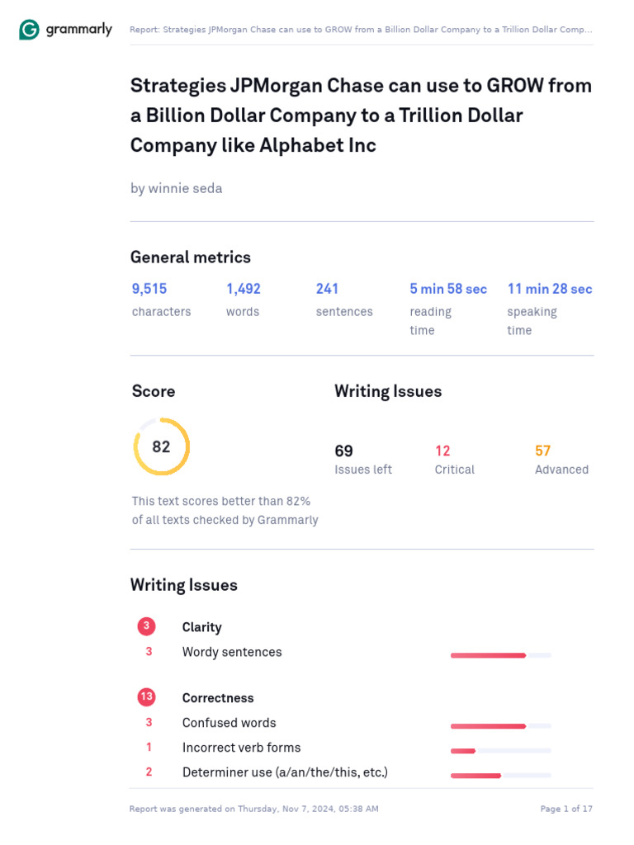Open the 69 Issues left count
Screen dimensions: 634x845
tap(343, 451)
